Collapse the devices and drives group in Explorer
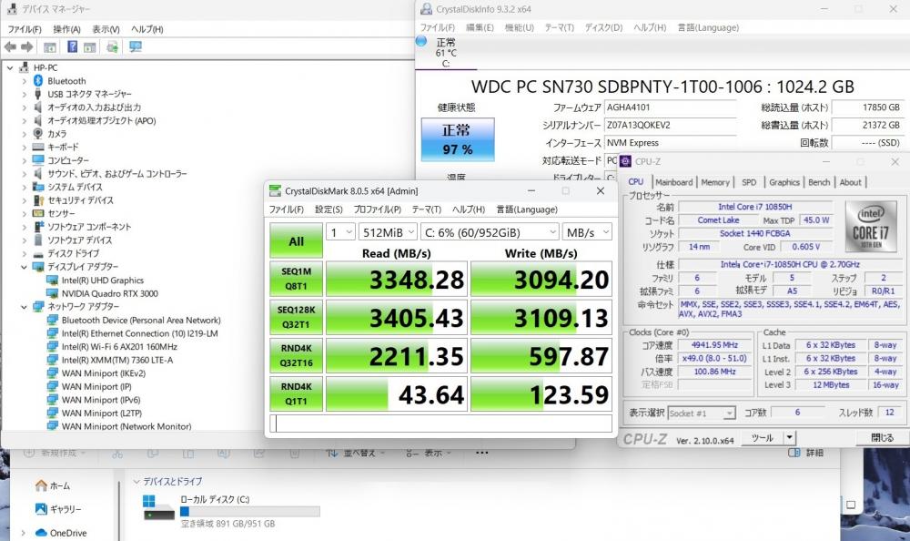The width and height of the screenshot is (910, 541). pyautogui.click(x=137, y=482)
